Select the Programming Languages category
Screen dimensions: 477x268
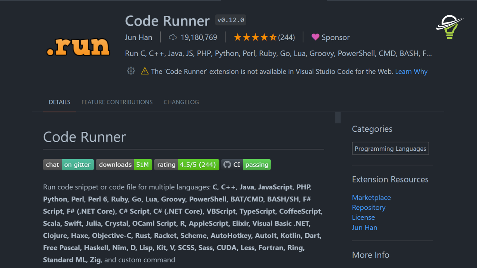391,149
